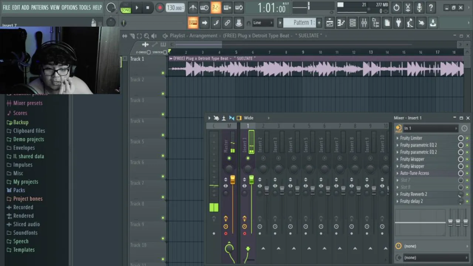Open the PATTERNS menu
Screen dimensions: 473x266
click(40, 7)
